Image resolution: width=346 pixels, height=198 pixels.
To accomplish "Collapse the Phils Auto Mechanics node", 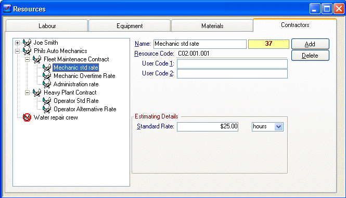I will pyautogui.click(x=18, y=51).
